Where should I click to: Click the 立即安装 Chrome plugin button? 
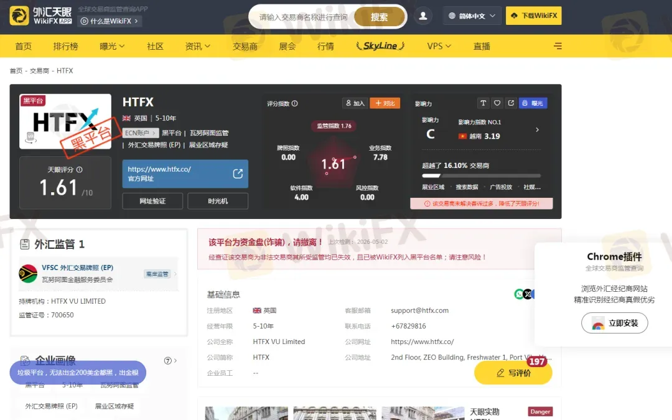(x=615, y=323)
